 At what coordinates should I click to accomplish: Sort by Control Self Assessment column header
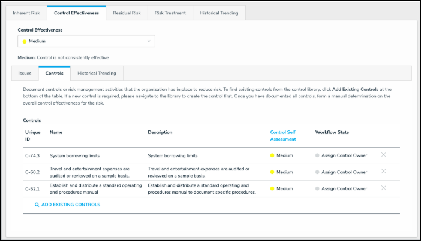(x=283, y=135)
